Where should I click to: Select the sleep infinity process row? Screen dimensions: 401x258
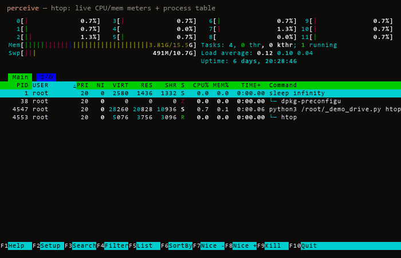coord(200,93)
